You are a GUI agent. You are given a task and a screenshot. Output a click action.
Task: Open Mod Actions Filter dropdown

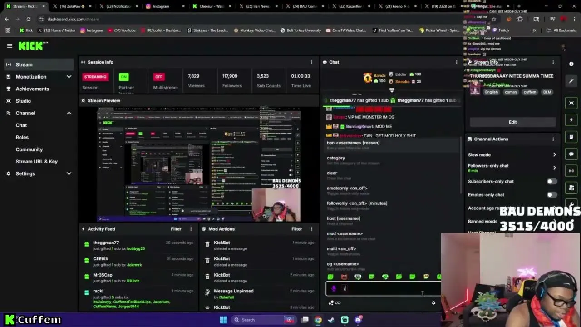click(x=296, y=229)
